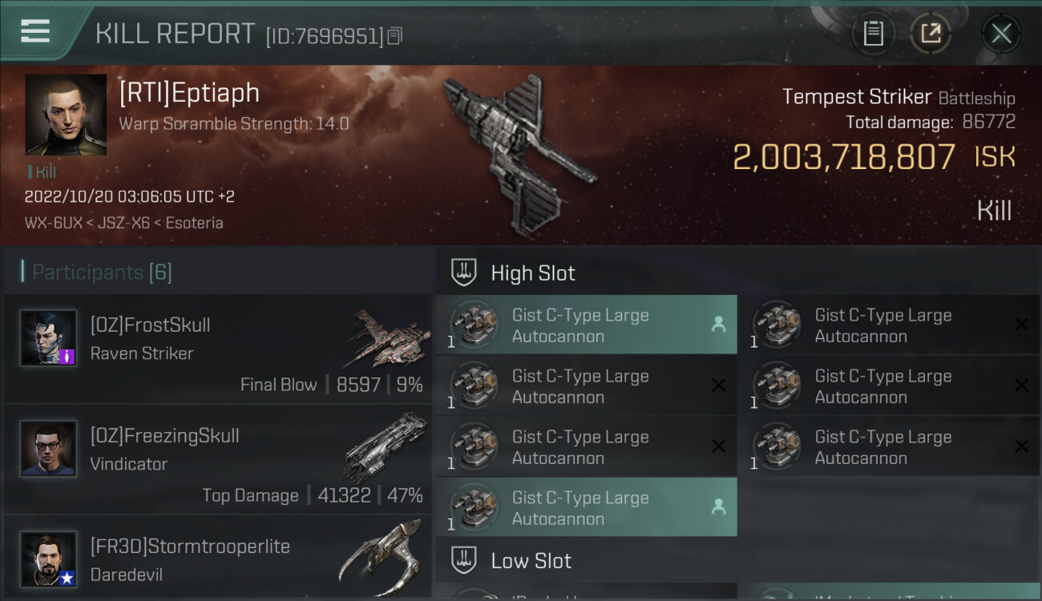Viewport: 1042px width, 601px height.
Task: Open FrostSkull's pilot portrait
Action: (48, 338)
